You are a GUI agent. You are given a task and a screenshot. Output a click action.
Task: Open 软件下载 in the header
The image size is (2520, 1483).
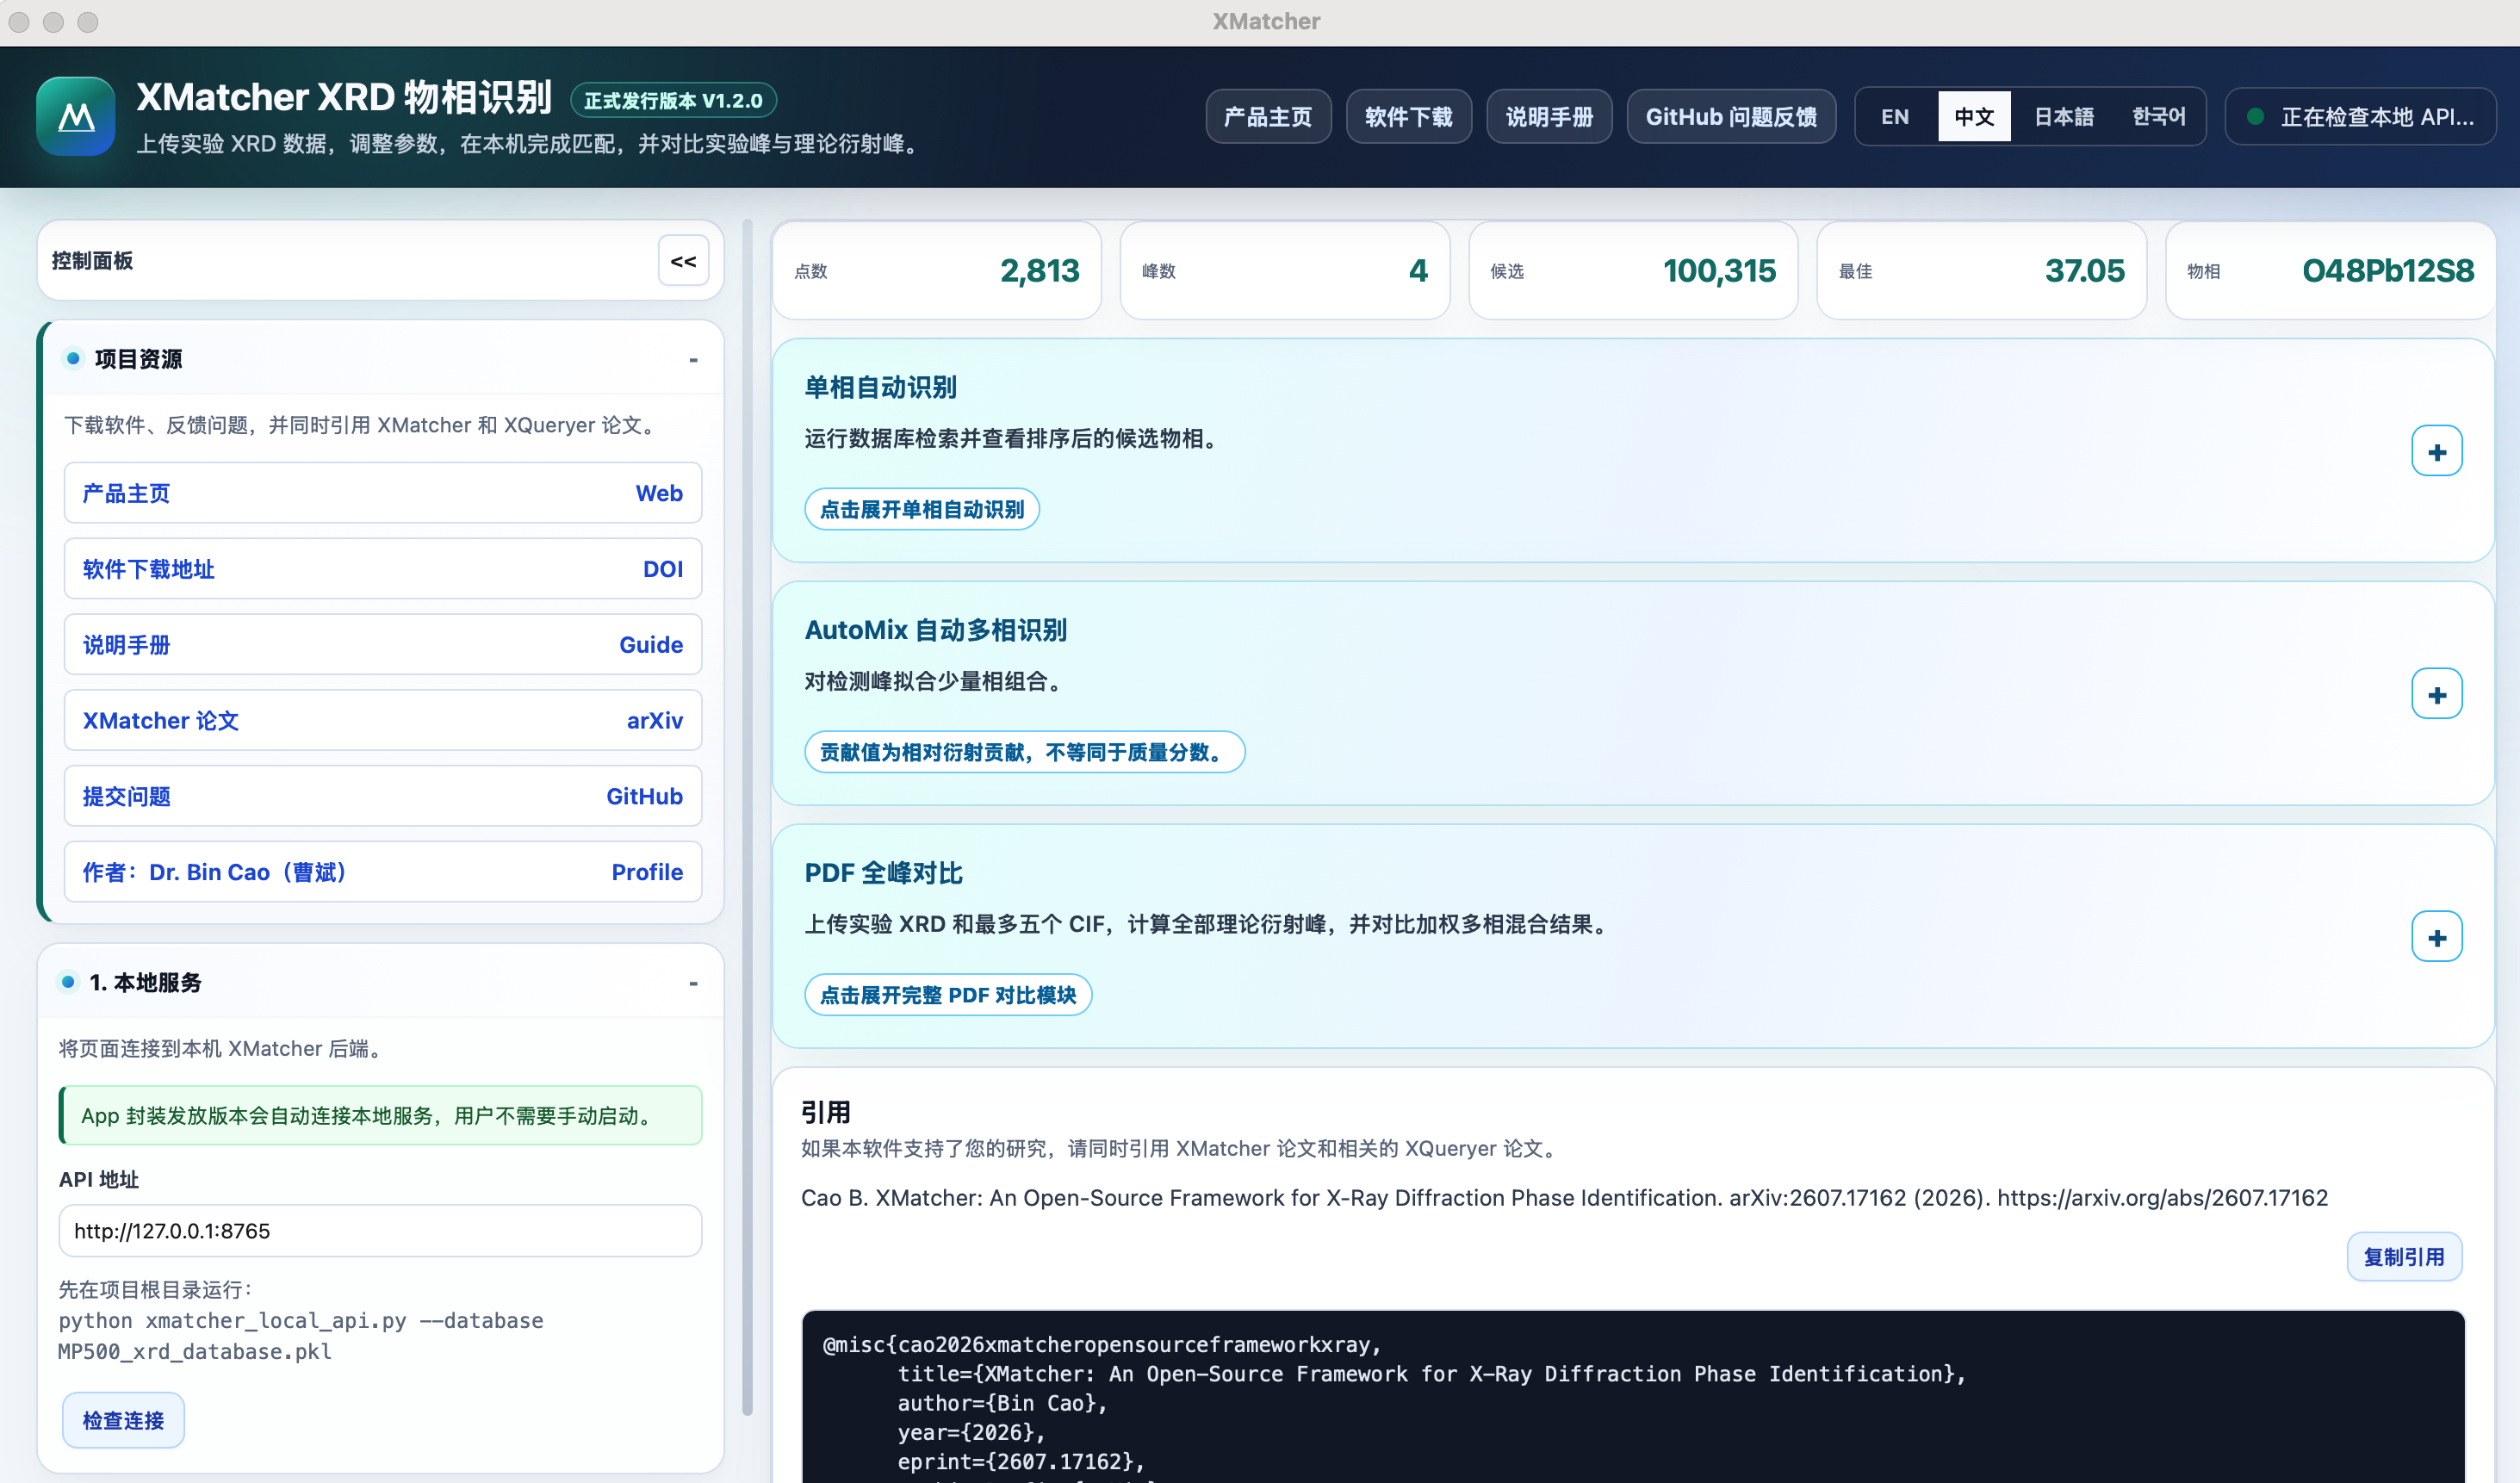click(x=1408, y=117)
